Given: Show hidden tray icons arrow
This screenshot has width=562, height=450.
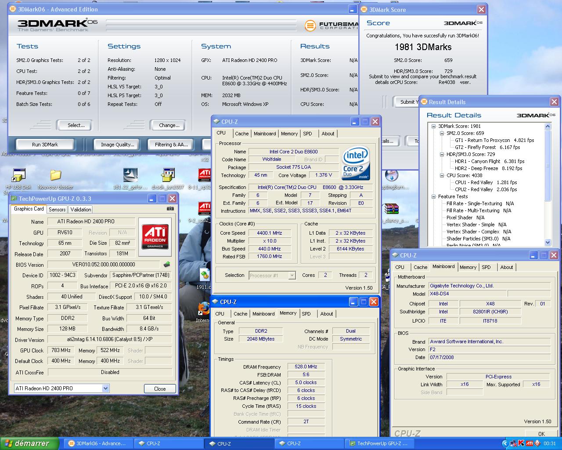Looking at the screenshot, I should click(505, 443).
